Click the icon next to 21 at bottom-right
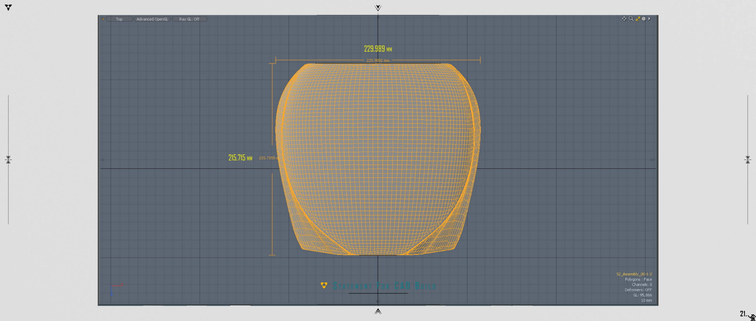The image size is (756, 321). [752, 317]
